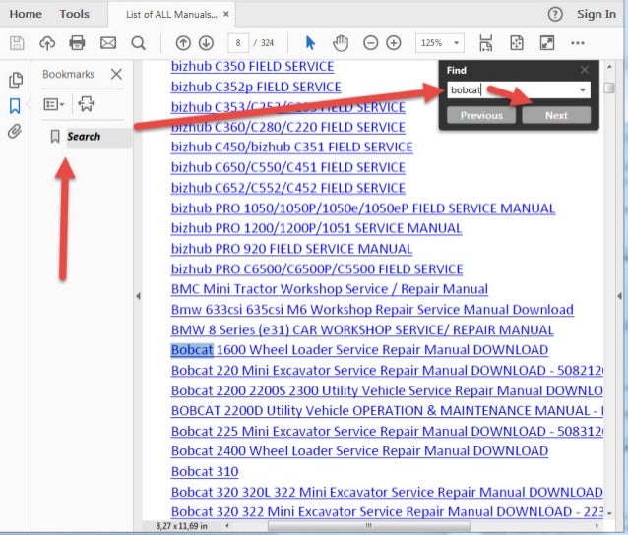Open Bmw 633csi 635csi M6 manual link

click(x=372, y=310)
